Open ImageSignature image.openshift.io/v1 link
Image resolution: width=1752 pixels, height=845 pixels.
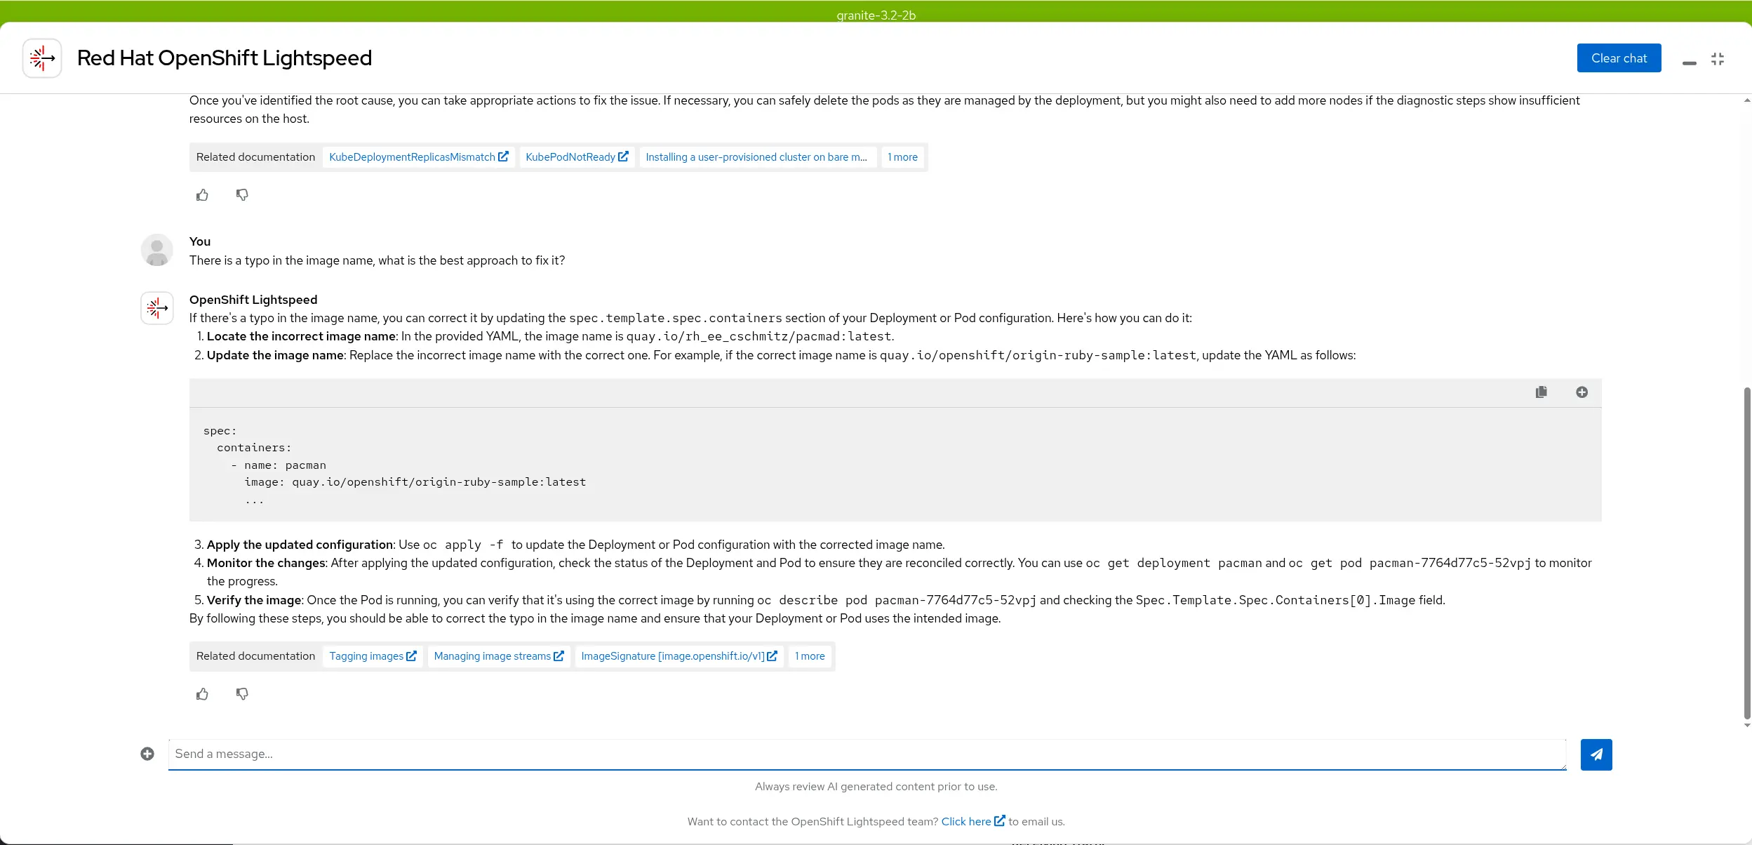(678, 656)
